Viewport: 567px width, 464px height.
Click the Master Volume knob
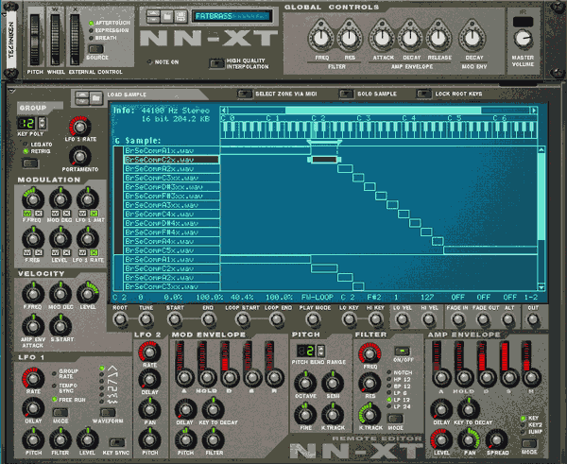point(522,40)
